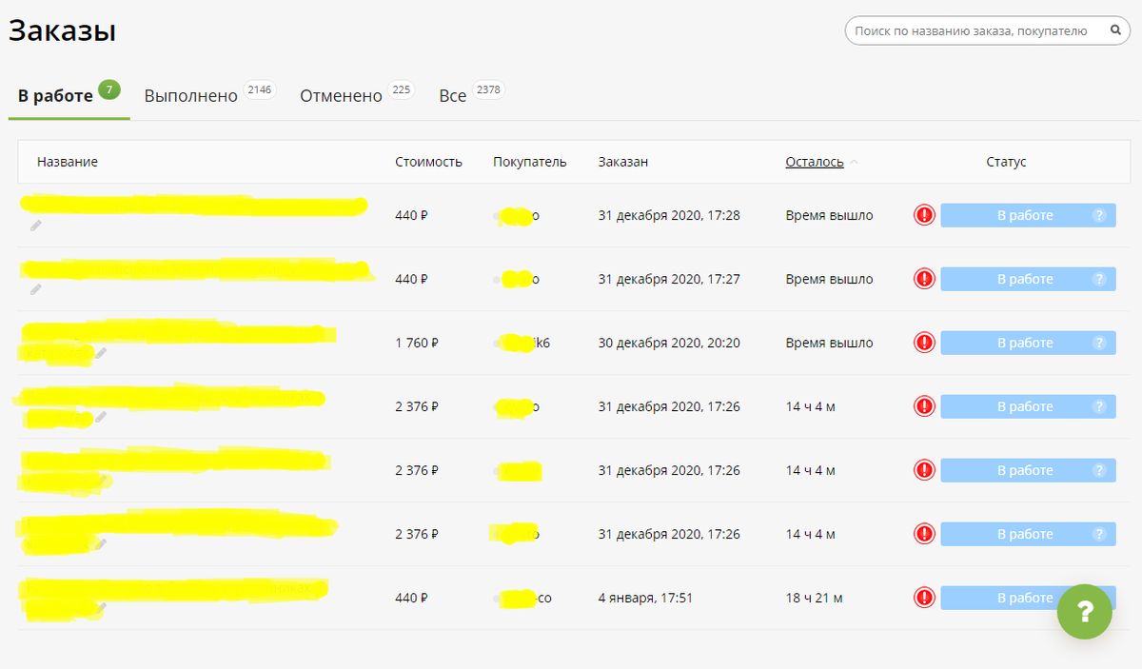This screenshot has height=669, width=1142.
Task: Click the red alert icon in the 17:28 order row
Action: (924, 215)
